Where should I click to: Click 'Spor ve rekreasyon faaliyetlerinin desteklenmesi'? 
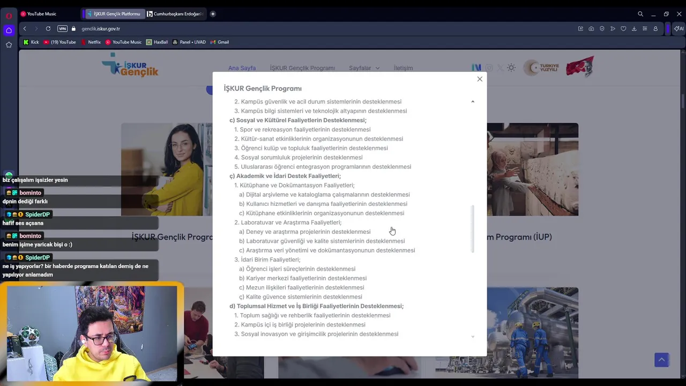(x=305, y=129)
